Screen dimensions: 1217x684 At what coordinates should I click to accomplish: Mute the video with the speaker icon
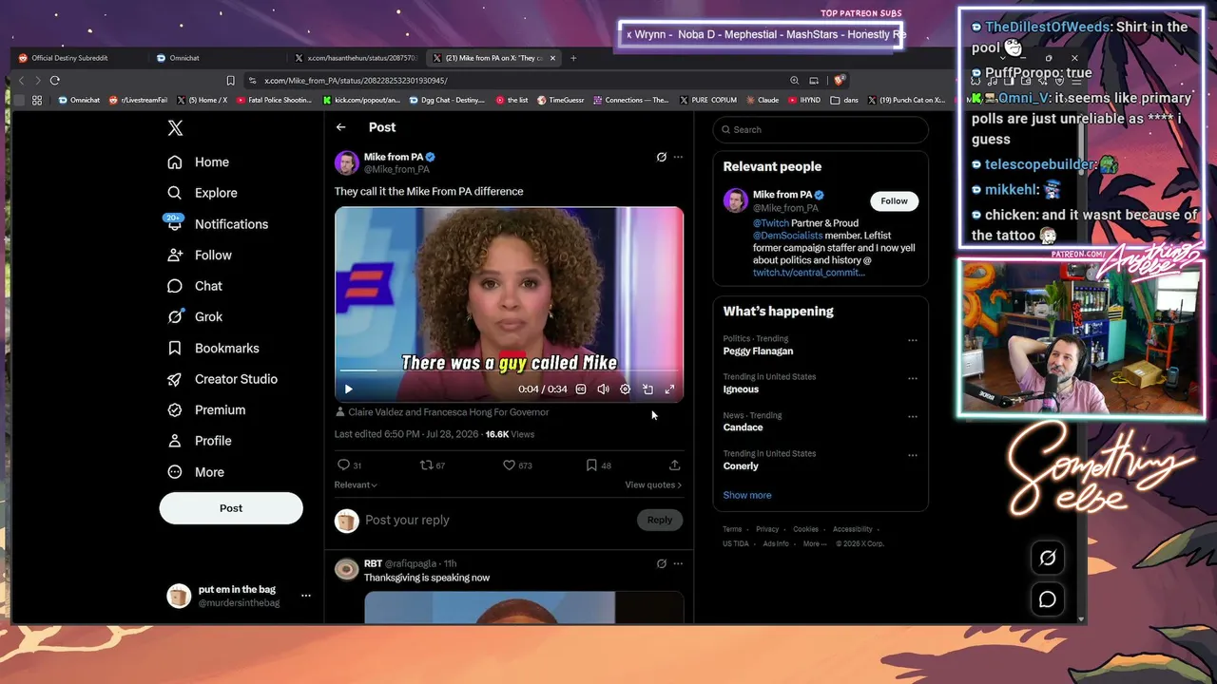pyautogui.click(x=603, y=389)
